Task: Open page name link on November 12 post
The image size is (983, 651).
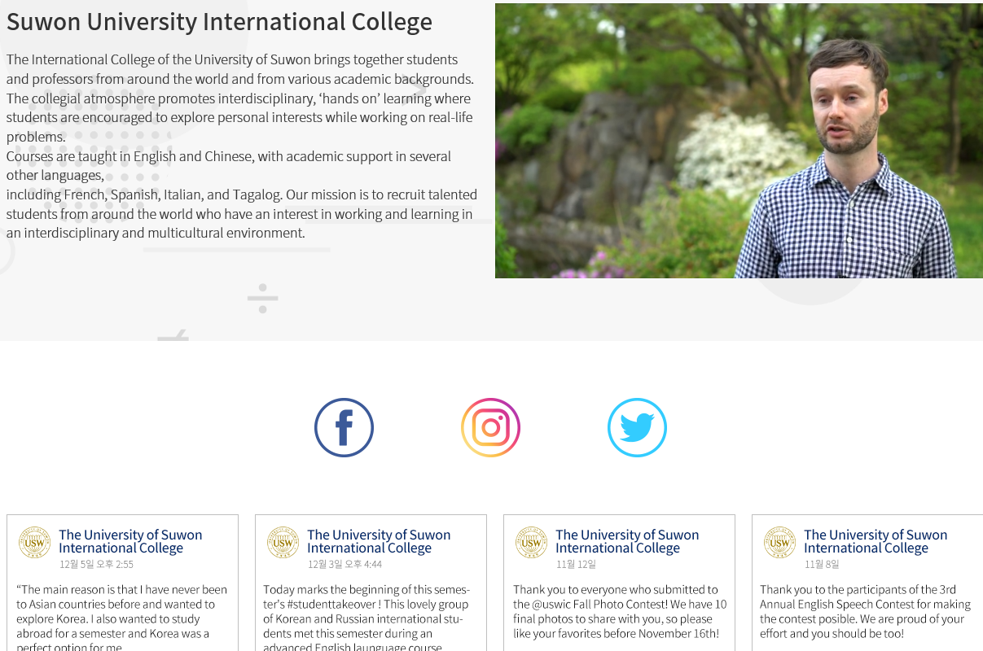Action: coord(627,541)
